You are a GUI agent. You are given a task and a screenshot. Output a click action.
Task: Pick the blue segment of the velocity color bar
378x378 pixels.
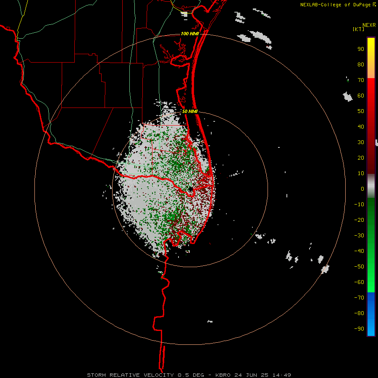(x=371, y=314)
